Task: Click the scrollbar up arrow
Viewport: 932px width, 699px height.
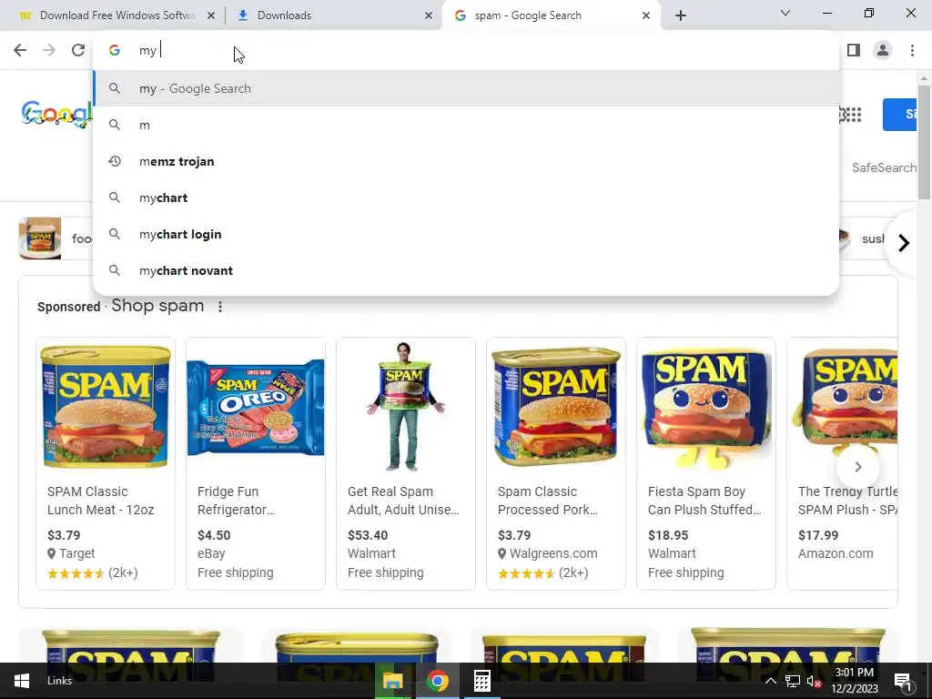Action: (x=924, y=77)
